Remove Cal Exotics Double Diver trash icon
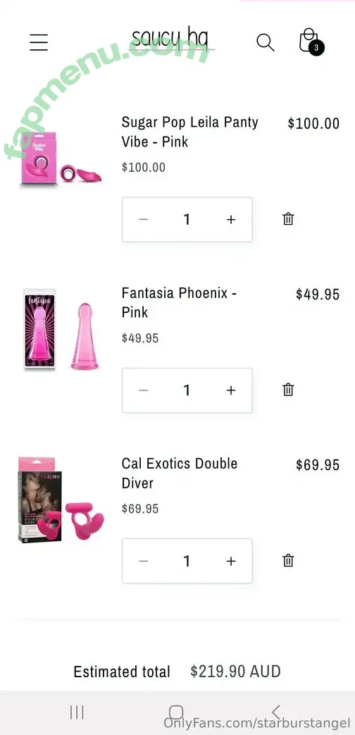Screen dimensions: 355x735 click(x=288, y=560)
